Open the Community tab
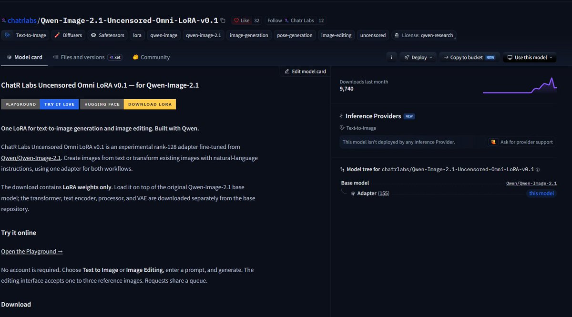The height and width of the screenshot is (317, 572). tap(151, 57)
